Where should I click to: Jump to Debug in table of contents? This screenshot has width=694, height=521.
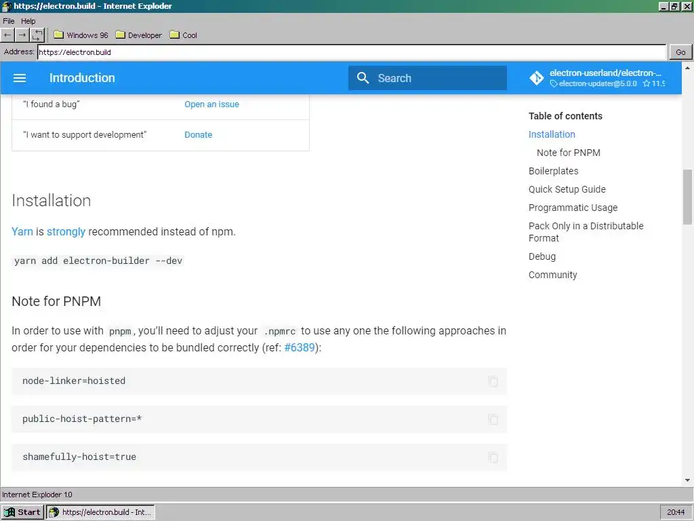(542, 256)
